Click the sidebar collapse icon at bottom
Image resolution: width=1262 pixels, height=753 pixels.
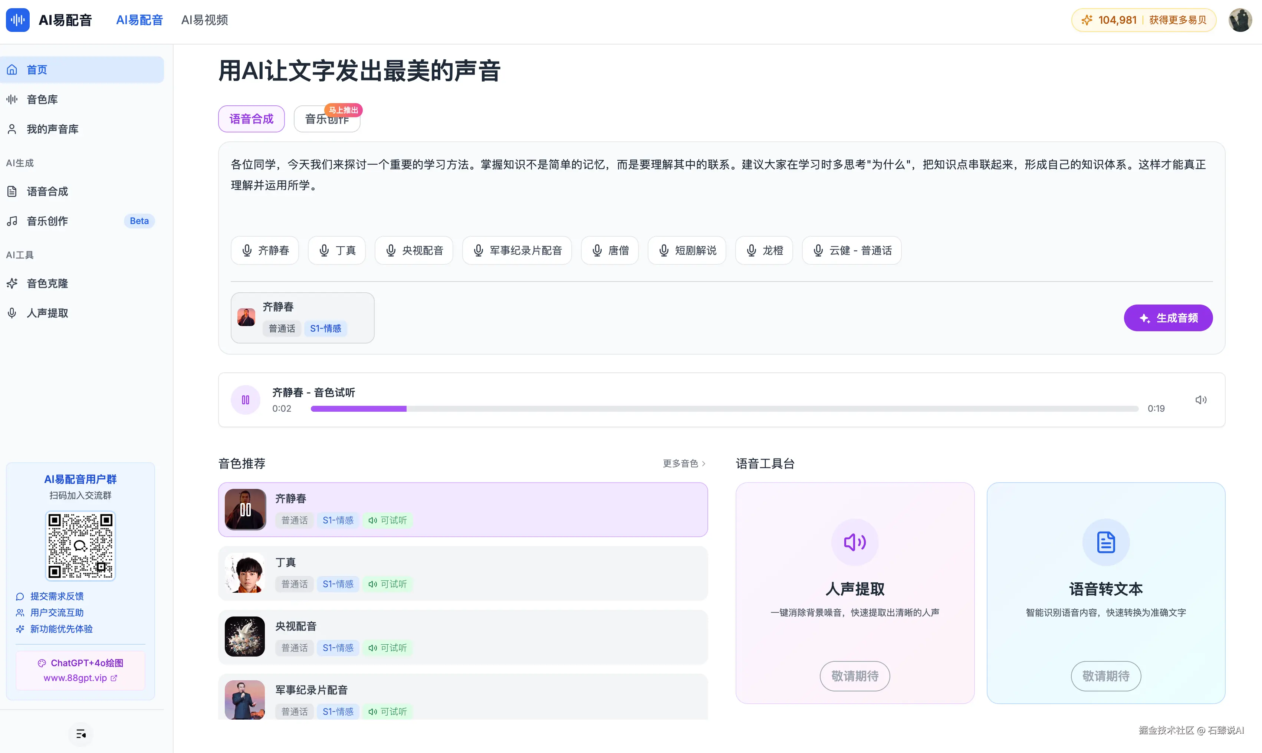click(80, 734)
